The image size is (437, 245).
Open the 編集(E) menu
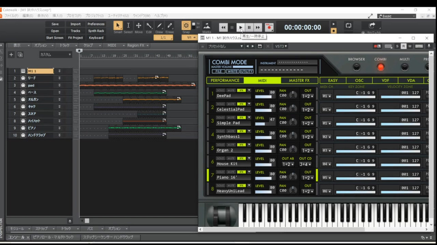[28, 16]
